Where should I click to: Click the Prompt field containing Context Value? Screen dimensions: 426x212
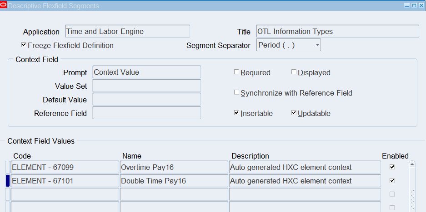point(146,72)
